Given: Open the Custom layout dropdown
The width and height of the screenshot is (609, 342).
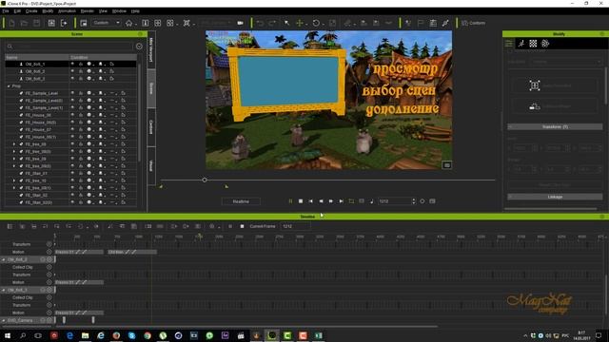Looking at the screenshot, I should [x=106, y=23].
